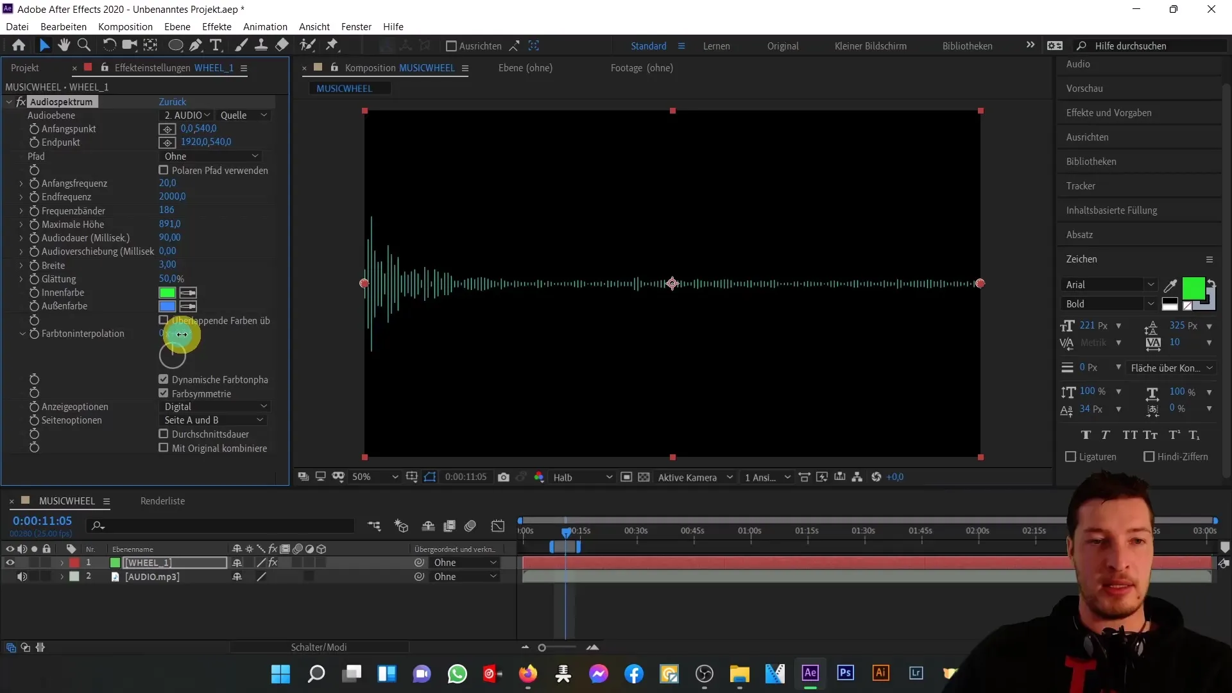
Task: Toggle transparency grid in viewer
Action: coord(644,477)
